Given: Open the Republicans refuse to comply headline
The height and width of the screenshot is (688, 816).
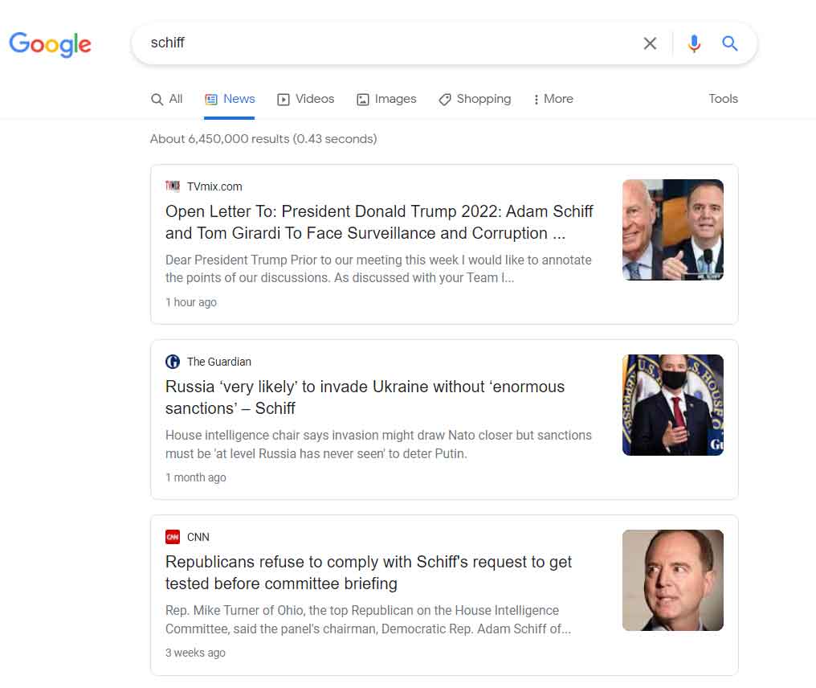Looking at the screenshot, I should click(x=369, y=572).
